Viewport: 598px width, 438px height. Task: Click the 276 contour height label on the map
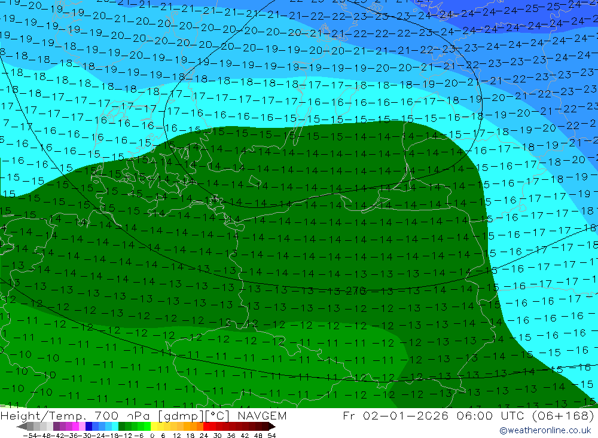tap(356, 291)
